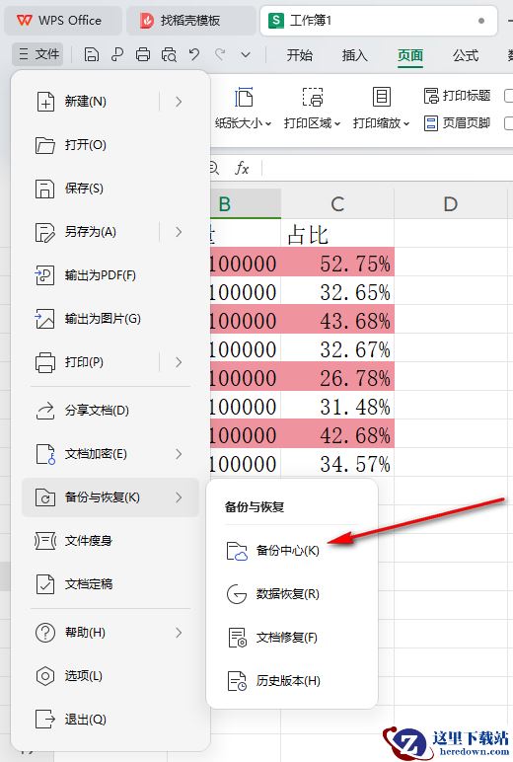Click the Save icon in quick toolbar
Viewport: 513px width, 762px height.
tap(92, 54)
